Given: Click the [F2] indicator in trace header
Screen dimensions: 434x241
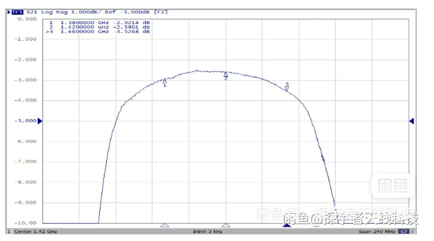Looking at the screenshot, I should (161, 12).
